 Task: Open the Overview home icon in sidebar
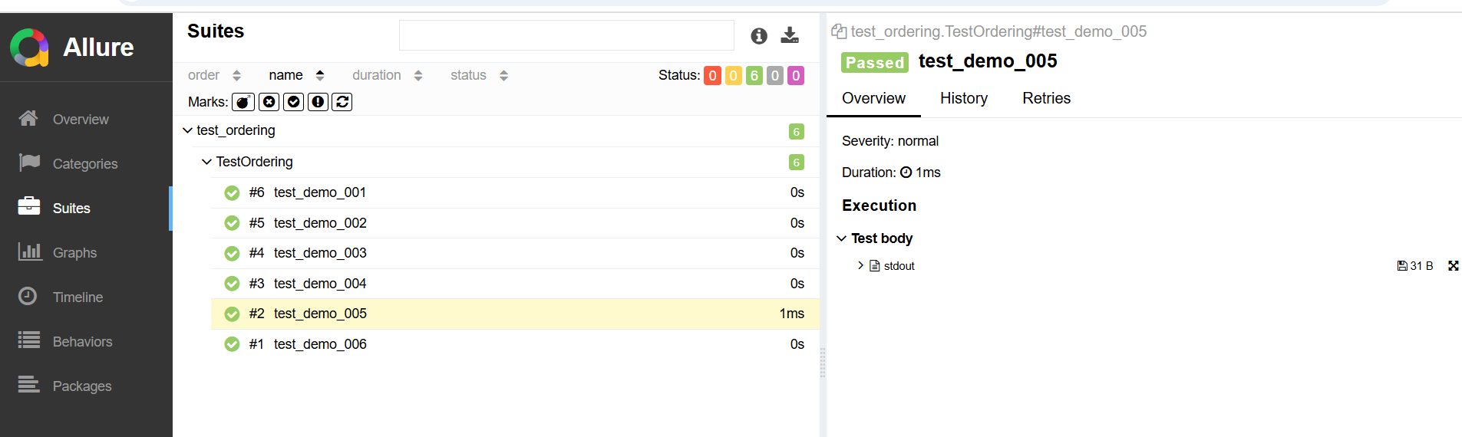point(28,118)
